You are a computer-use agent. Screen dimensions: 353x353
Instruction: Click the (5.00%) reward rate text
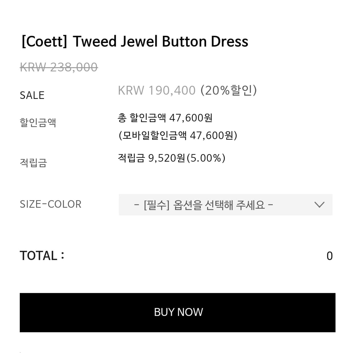click(x=206, y=158)
